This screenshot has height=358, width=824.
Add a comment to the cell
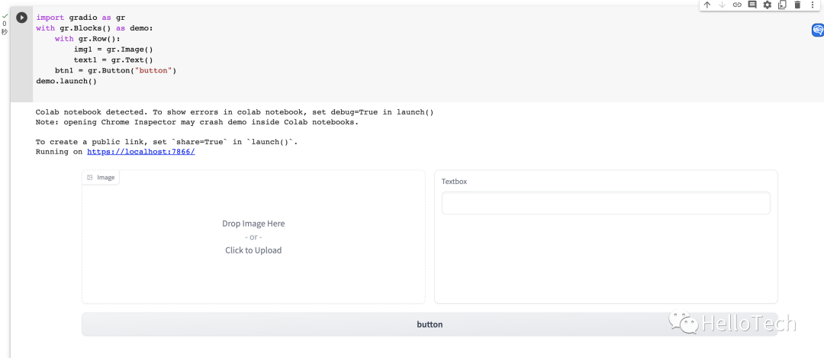[x=752, y=5]
